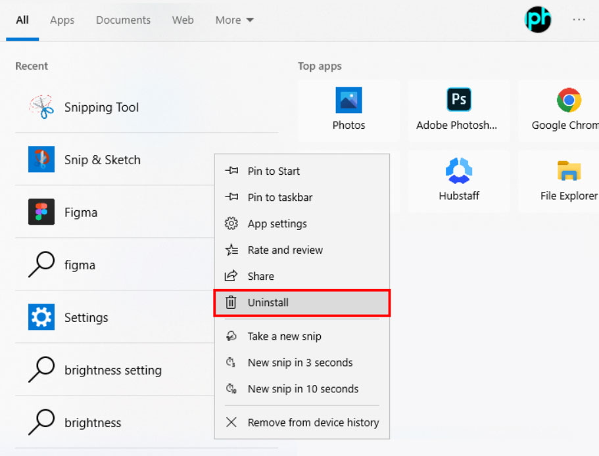Open Settings from Recent list

coord(114,317)
